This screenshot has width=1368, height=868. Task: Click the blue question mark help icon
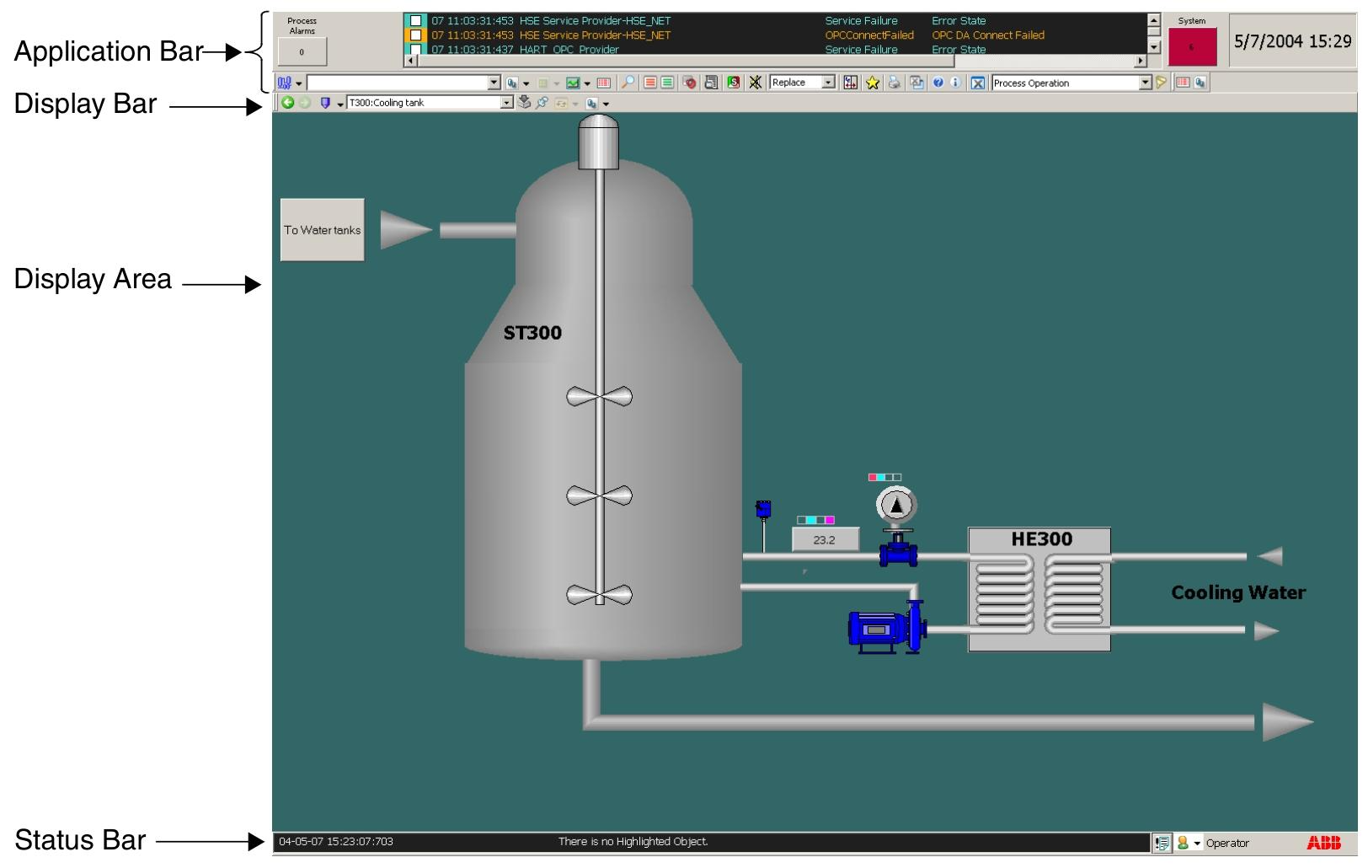tap(938, 83)
